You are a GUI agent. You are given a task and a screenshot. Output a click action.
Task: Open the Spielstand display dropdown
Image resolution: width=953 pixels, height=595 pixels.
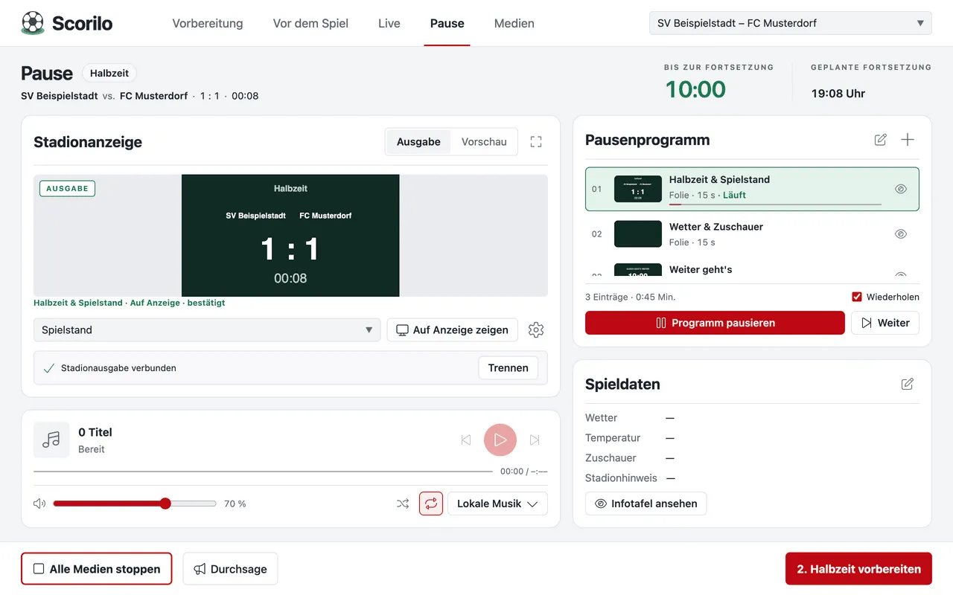coord(207,329)
